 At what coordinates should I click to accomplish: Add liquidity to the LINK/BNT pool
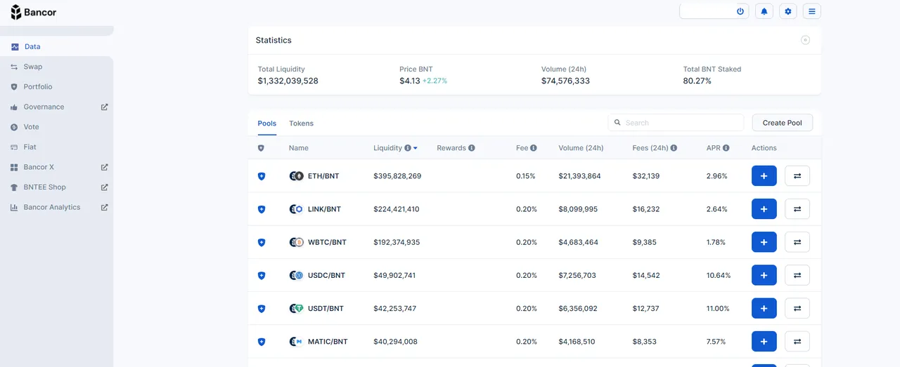coord(764,209)
